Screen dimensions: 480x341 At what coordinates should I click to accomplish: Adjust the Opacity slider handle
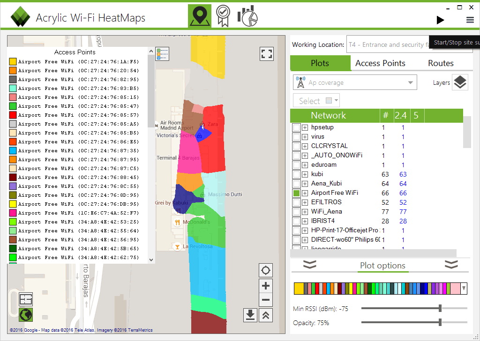(440, 322)
